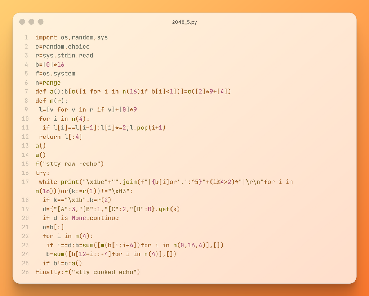Click line number 17 in gutter
The width and height of the screenshot is (369, 296).
pos(25,182)
